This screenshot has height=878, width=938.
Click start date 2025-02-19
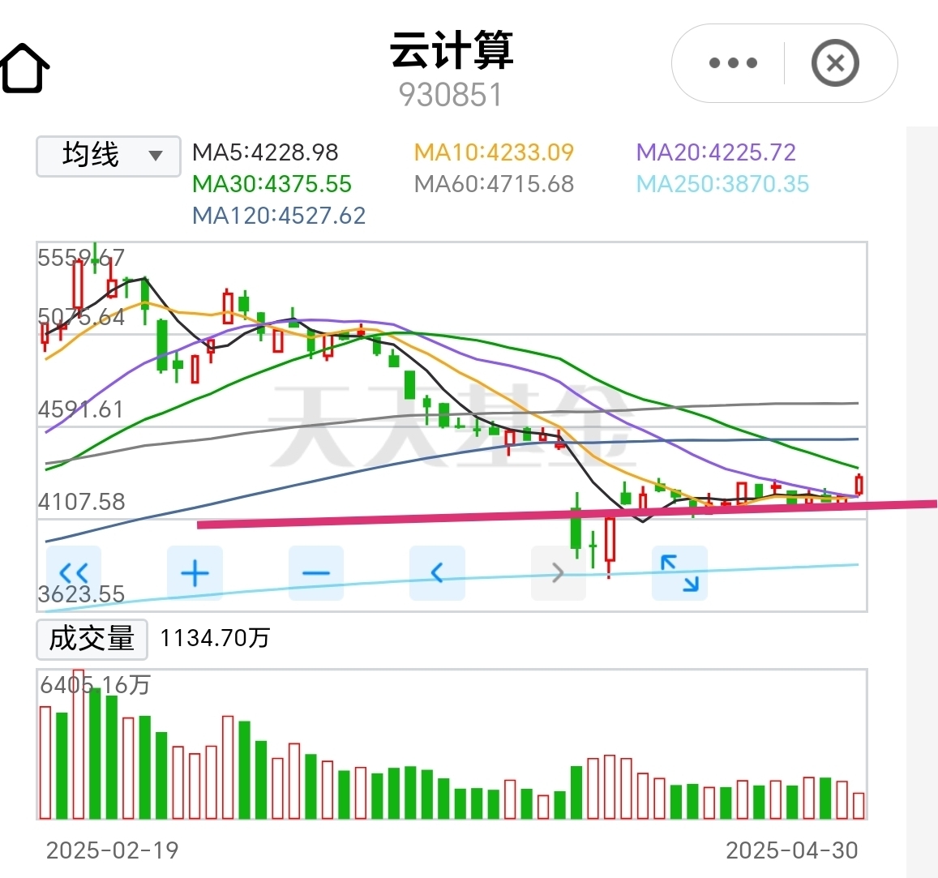click(x=113, y=850)
